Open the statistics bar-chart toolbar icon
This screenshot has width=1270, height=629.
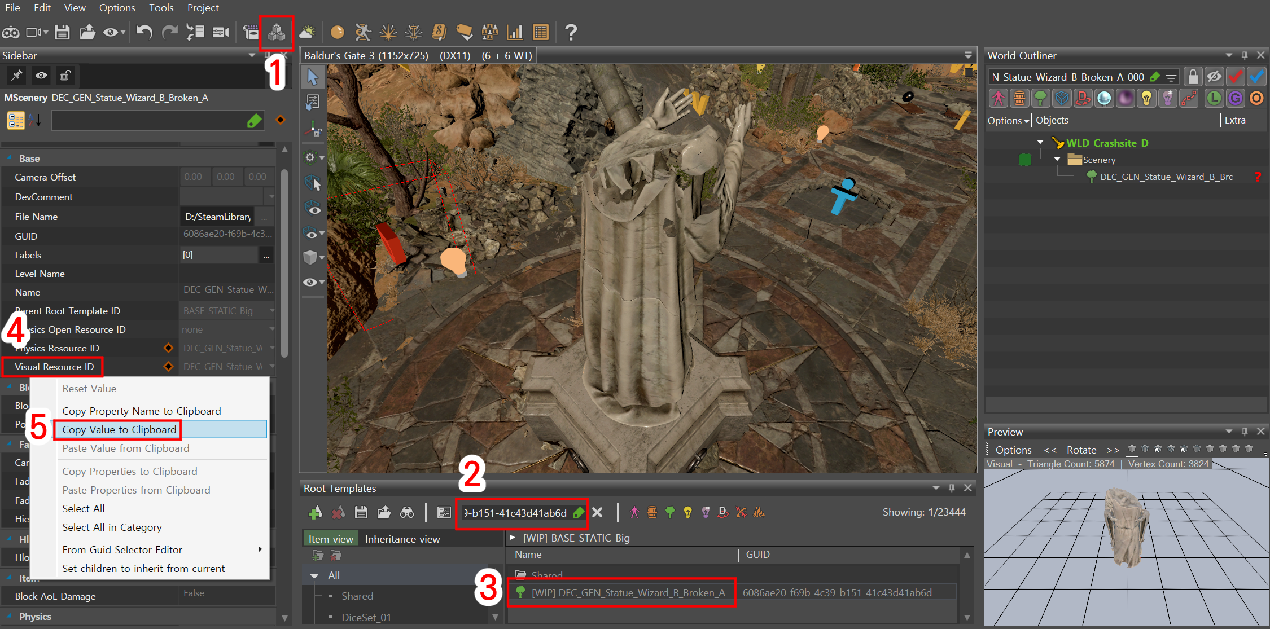coord(515,32)
